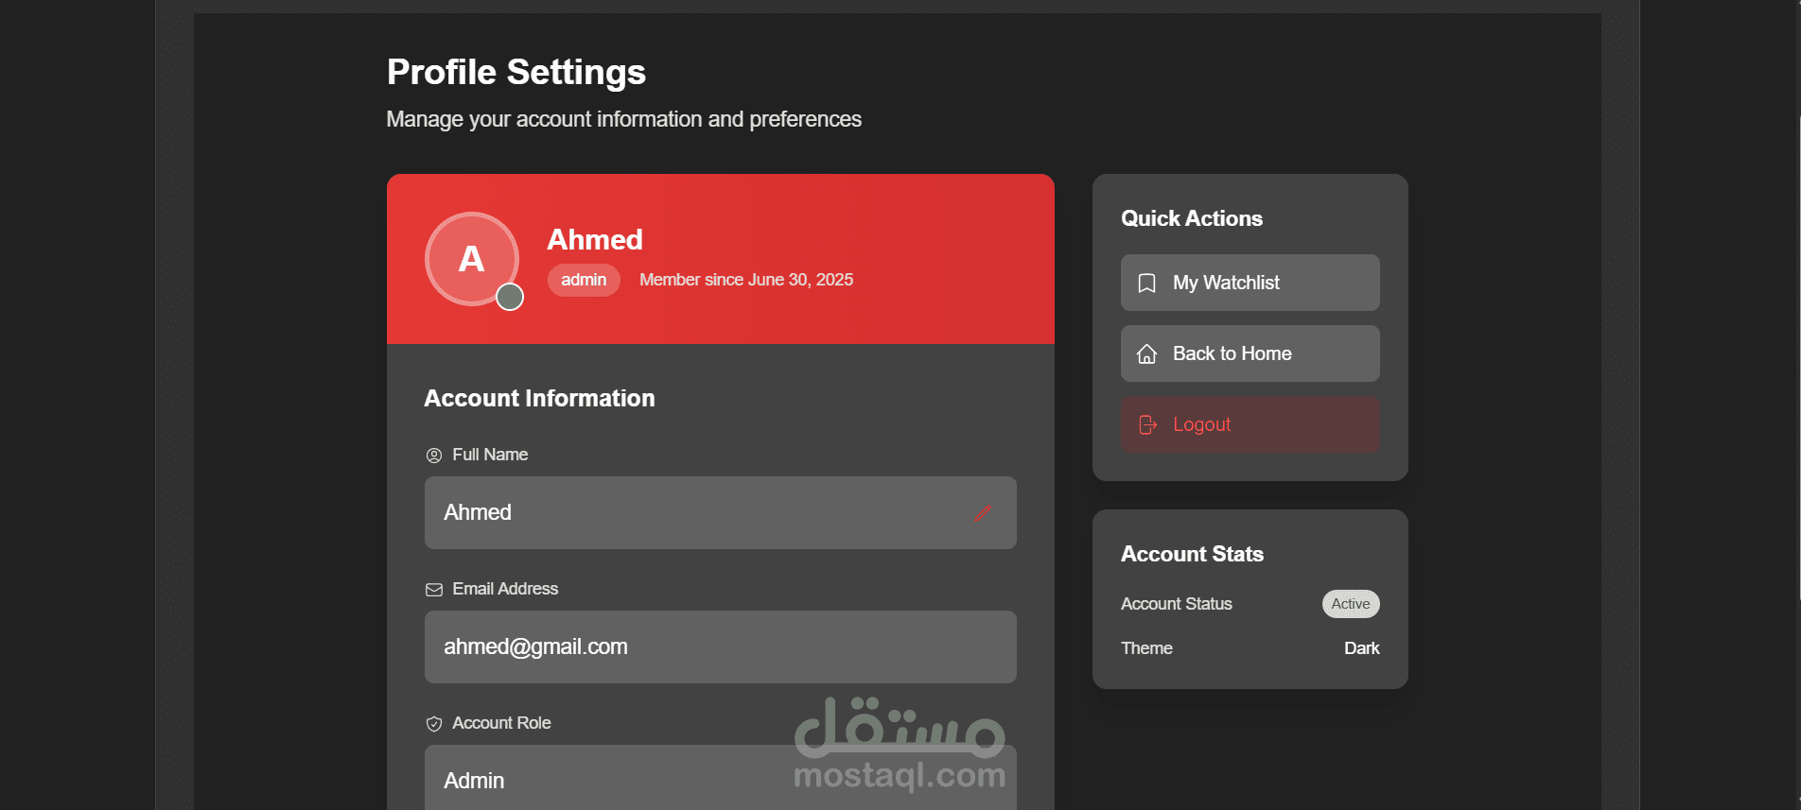Click the pencil edit icon in Full Name

982,513
